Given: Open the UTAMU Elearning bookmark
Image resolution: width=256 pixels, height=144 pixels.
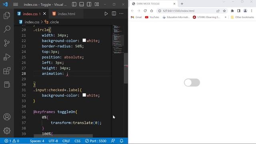Looking at the screenshot, I should [206, 17].
